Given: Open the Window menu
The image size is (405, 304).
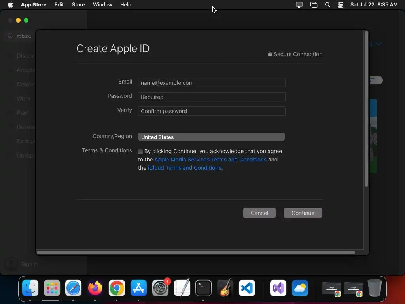Looking at the screenshot, I should [102, 4].
